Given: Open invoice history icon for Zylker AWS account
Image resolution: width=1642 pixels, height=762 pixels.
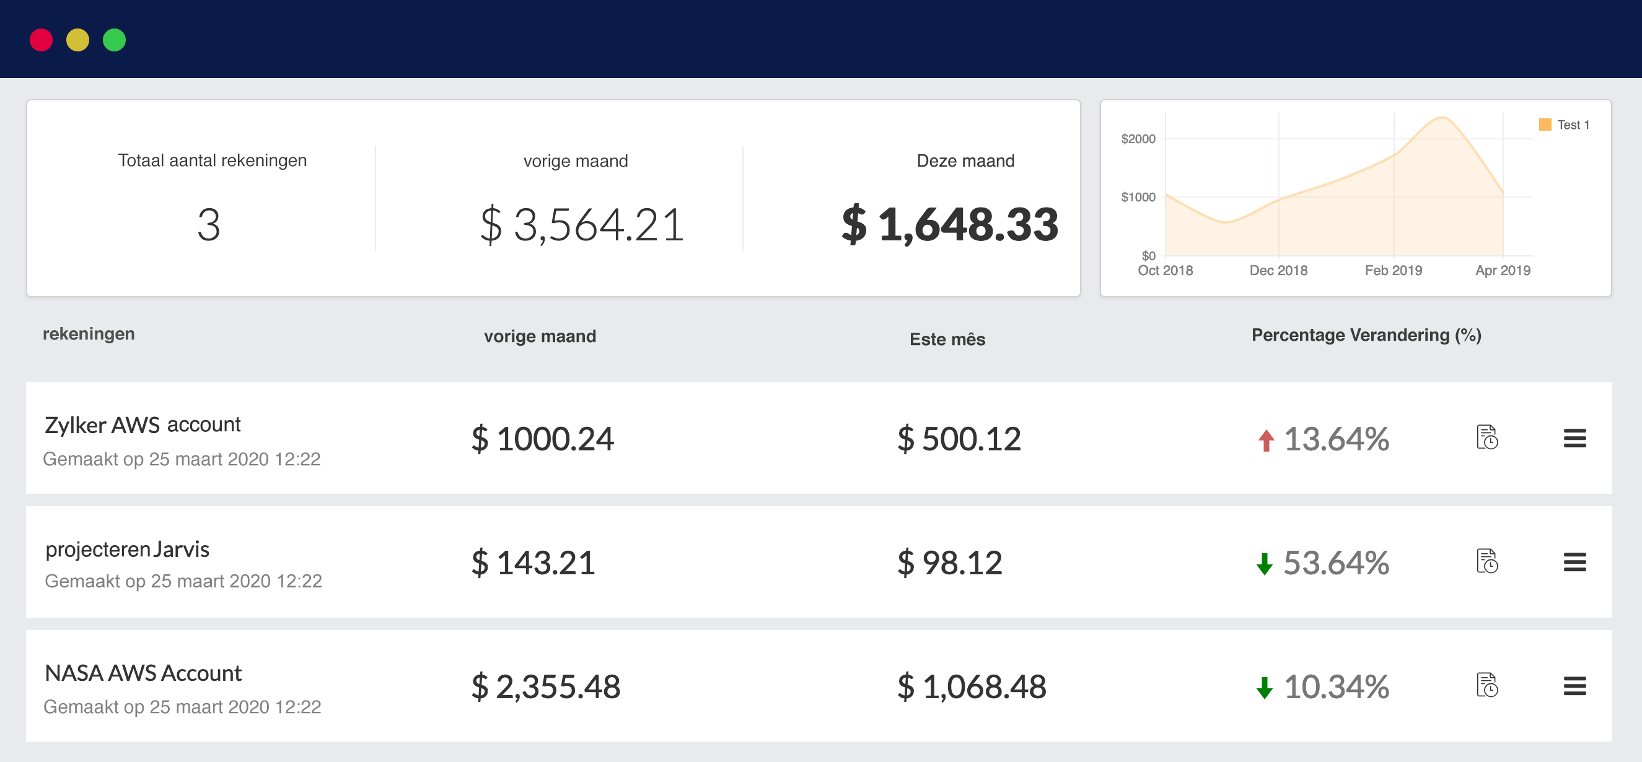Looking at the screenshot, I should [1488, 439].
